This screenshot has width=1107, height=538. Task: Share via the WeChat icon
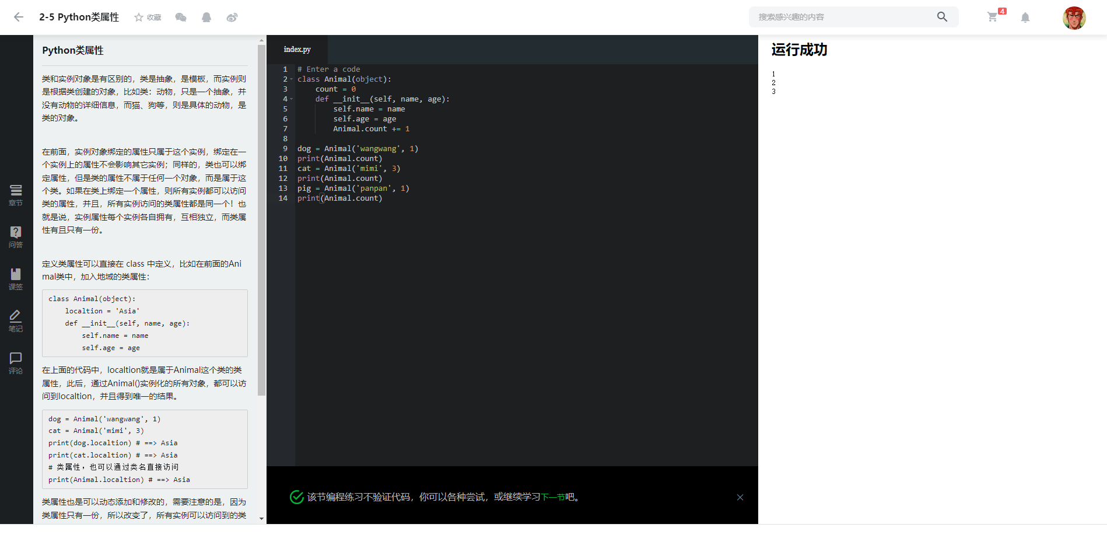click(x=181, y=18)
